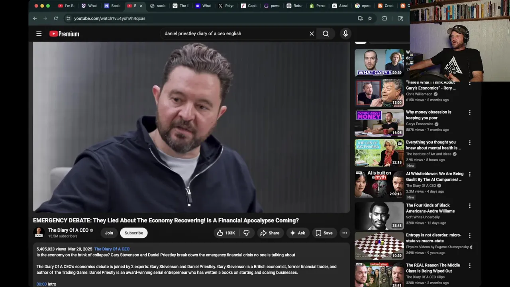Dislike the video with thumbs-down icon
Image resolution: width=510 pixels, height=287 pixels.
click(x=247, y=233)
